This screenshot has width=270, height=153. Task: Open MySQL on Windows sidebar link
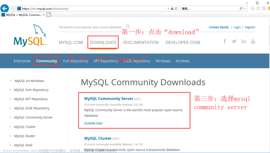coord(29,81)
